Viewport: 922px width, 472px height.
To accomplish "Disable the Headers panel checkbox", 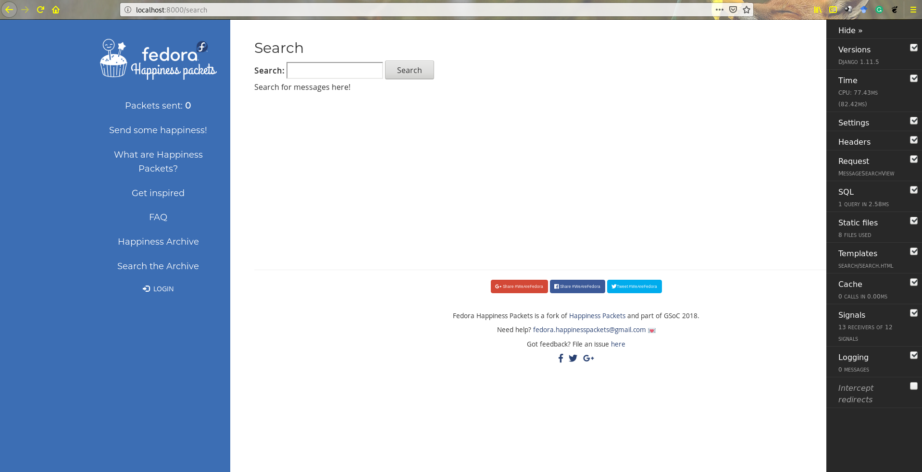I will pyautogui.click(x=914, y=140).
